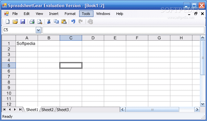The height and width of the screenshot is (121, 207).
Task: Minimize the inner workbook window
Action: tap(189, 14)
